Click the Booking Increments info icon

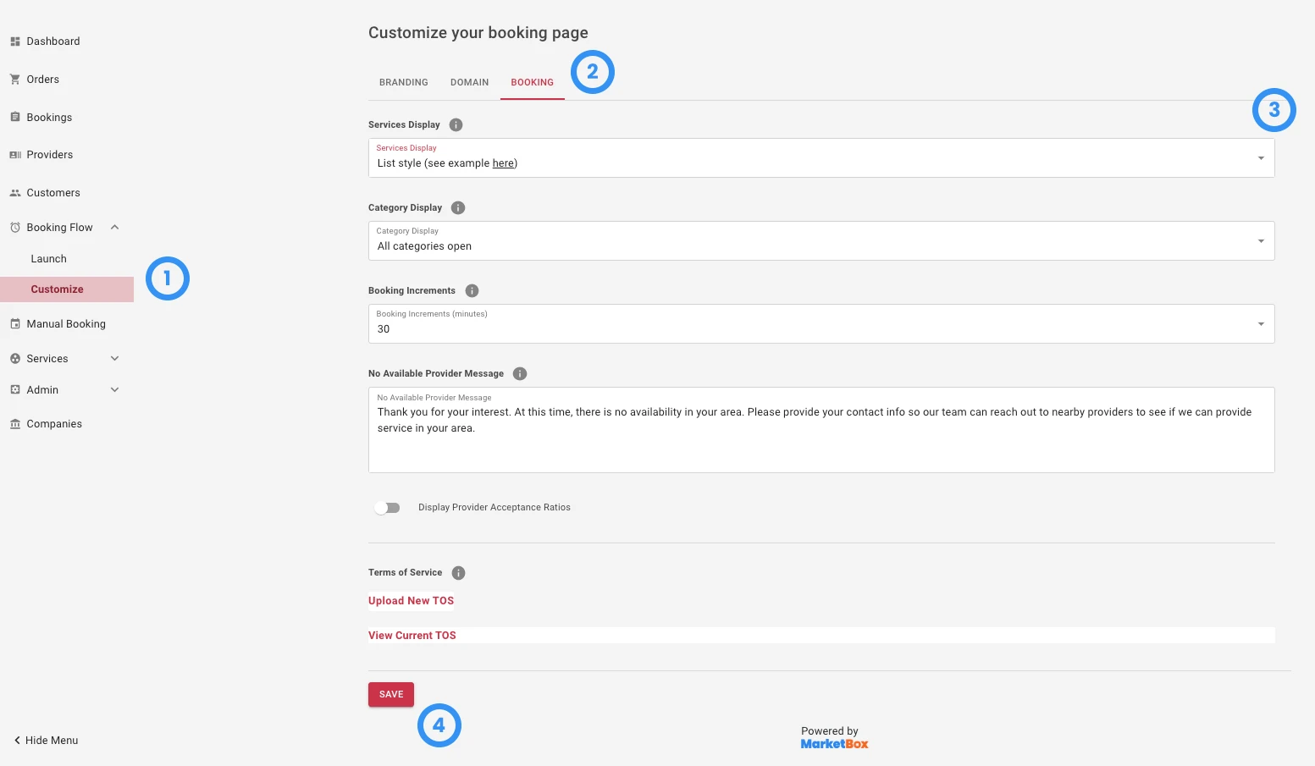[472, 290]
